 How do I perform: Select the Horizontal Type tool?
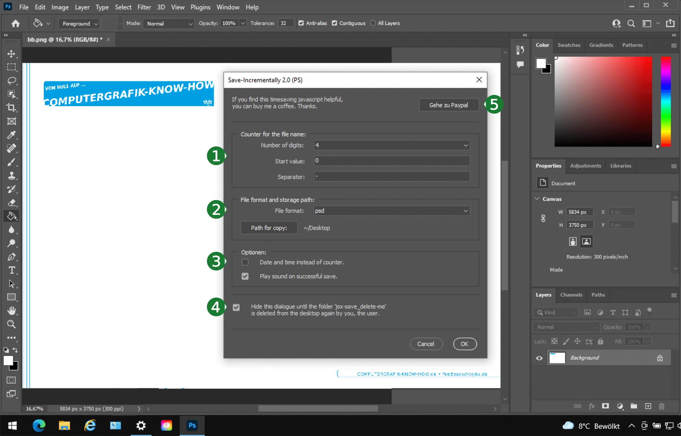tap(11, 270)
